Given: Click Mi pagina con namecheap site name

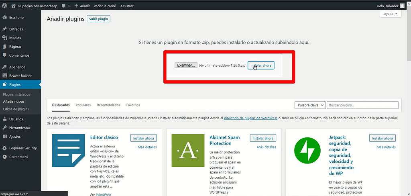Looking at the screenshot, I should (x=38, y=6).
